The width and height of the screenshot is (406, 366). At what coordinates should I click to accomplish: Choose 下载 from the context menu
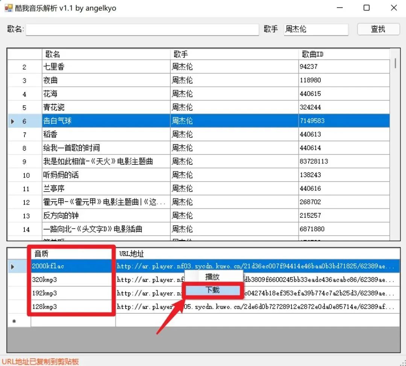[212, 290]
